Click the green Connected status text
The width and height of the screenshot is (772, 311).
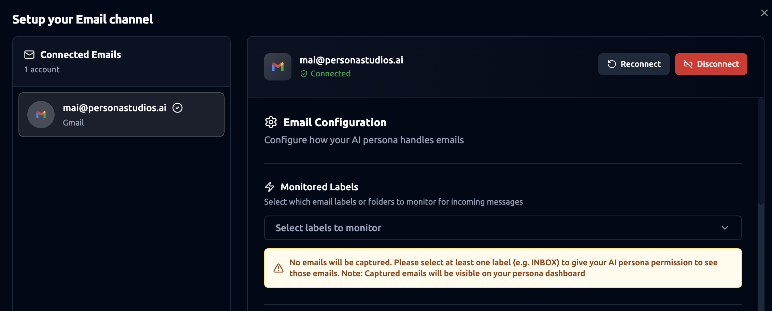pos(330,74)
